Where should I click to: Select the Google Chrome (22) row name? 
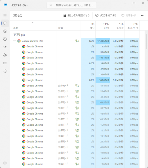(32, 41)
